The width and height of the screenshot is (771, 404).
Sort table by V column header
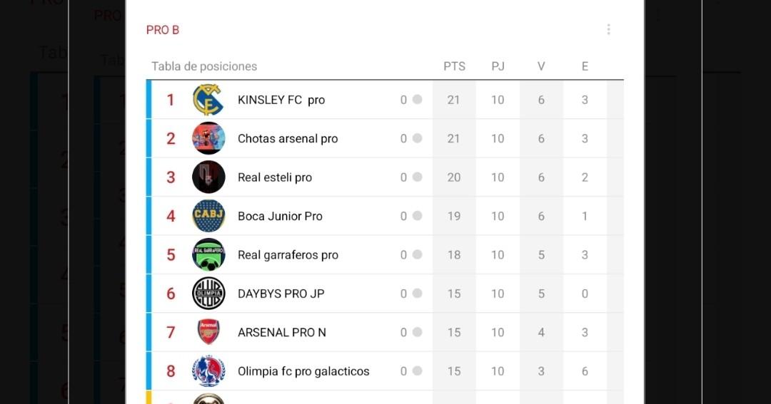pos(541,66)
